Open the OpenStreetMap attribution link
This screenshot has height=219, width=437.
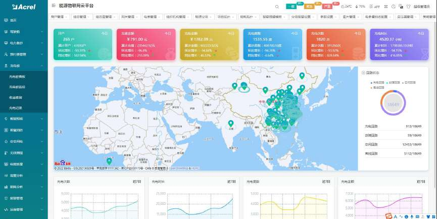pyautogui.click(x=179, y=169)
